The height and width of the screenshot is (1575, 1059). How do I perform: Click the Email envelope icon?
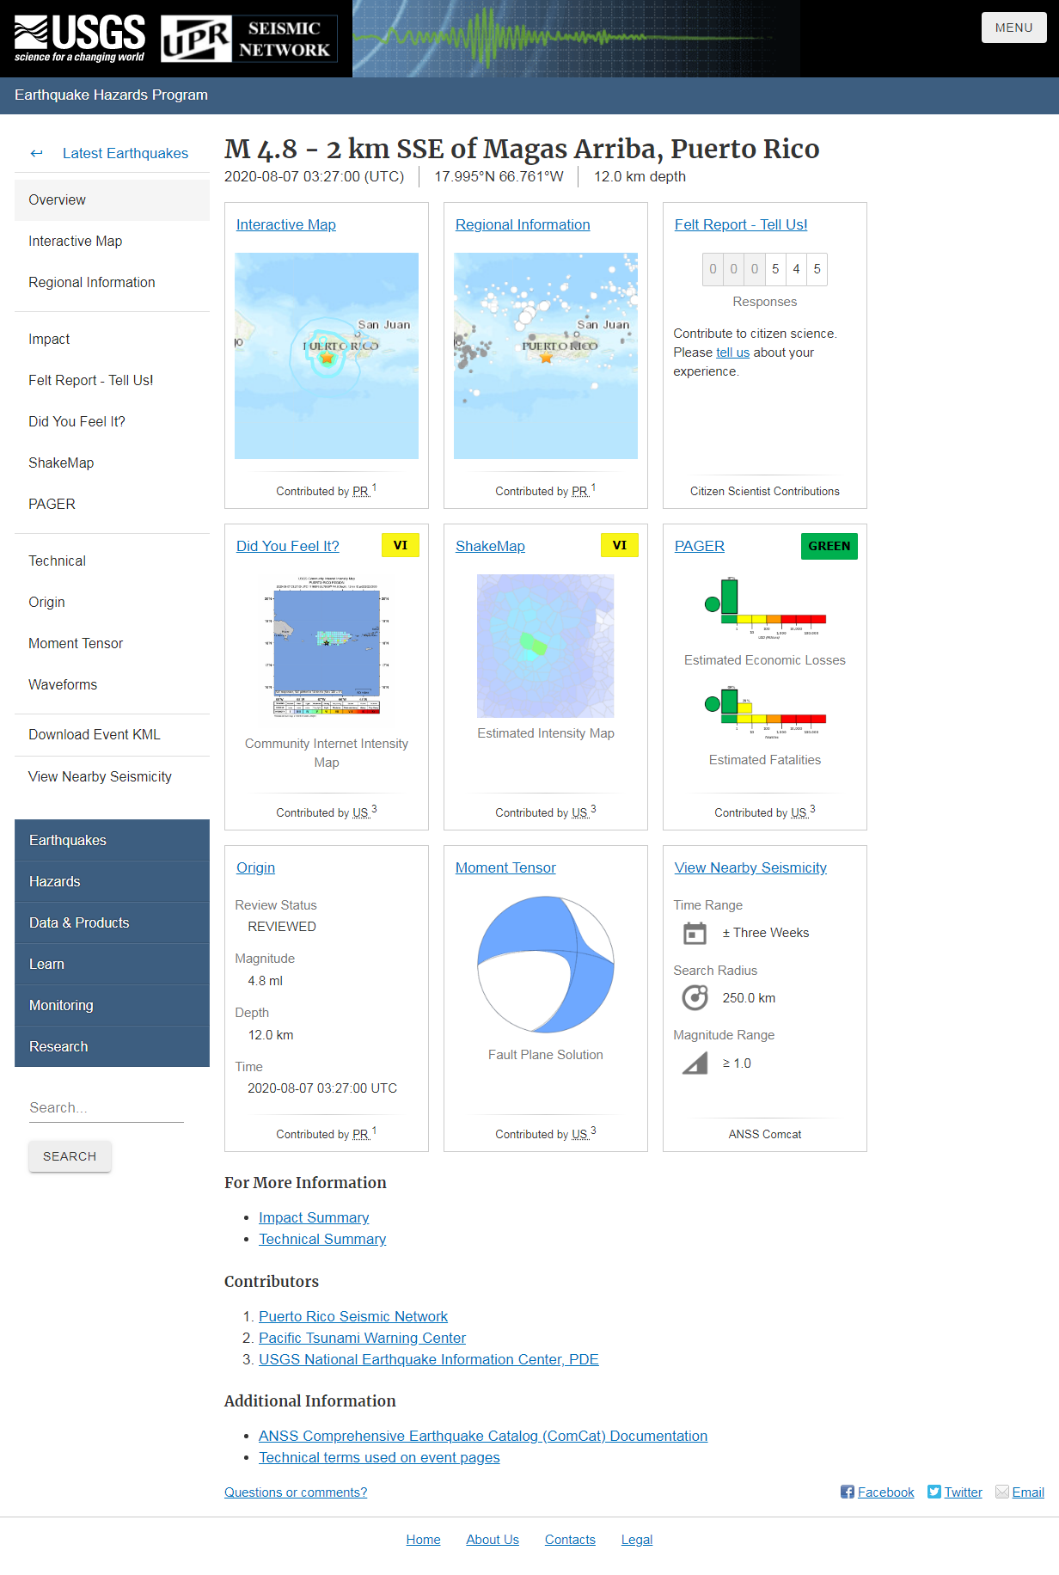click(x=1002, y=1492)
